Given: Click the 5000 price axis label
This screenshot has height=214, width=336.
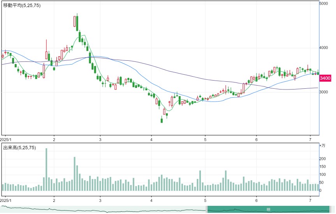Looking at the screenshot, I should [324, 4].
